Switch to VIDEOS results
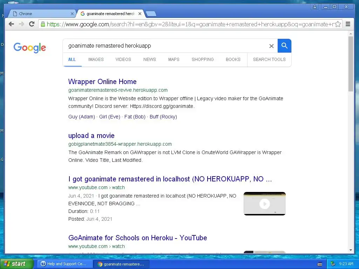This screenshot has height=269, width=359. pos(123,60)
